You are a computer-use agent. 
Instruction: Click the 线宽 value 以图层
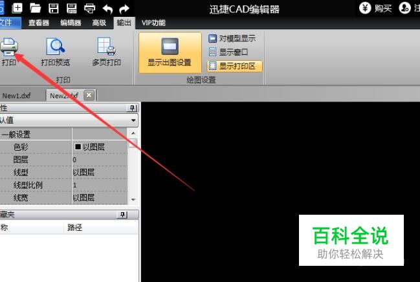[100, 198]
